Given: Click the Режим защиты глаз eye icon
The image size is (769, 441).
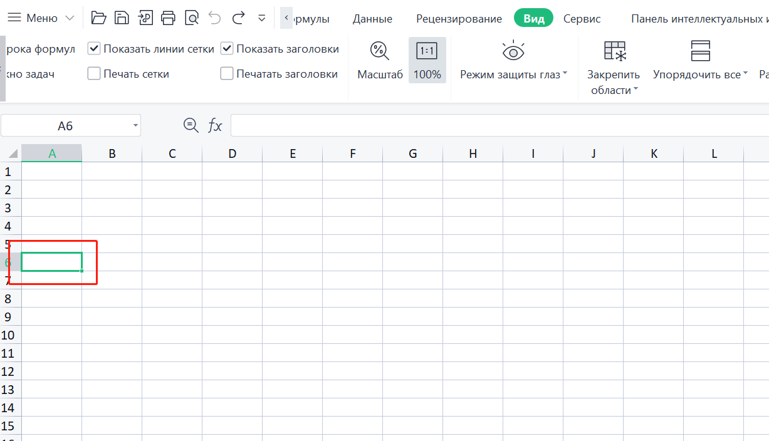Looking at the screenshot, I should point(513,51).
